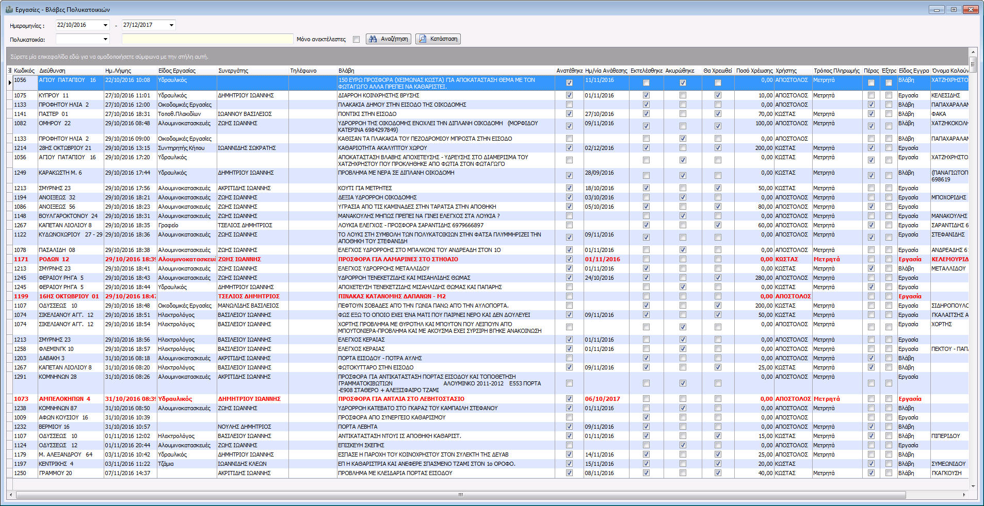Toggle the Μόνο ανεκτέλεστες checkbox
Screen dimensions: 984x506
(x=356, y=39)
